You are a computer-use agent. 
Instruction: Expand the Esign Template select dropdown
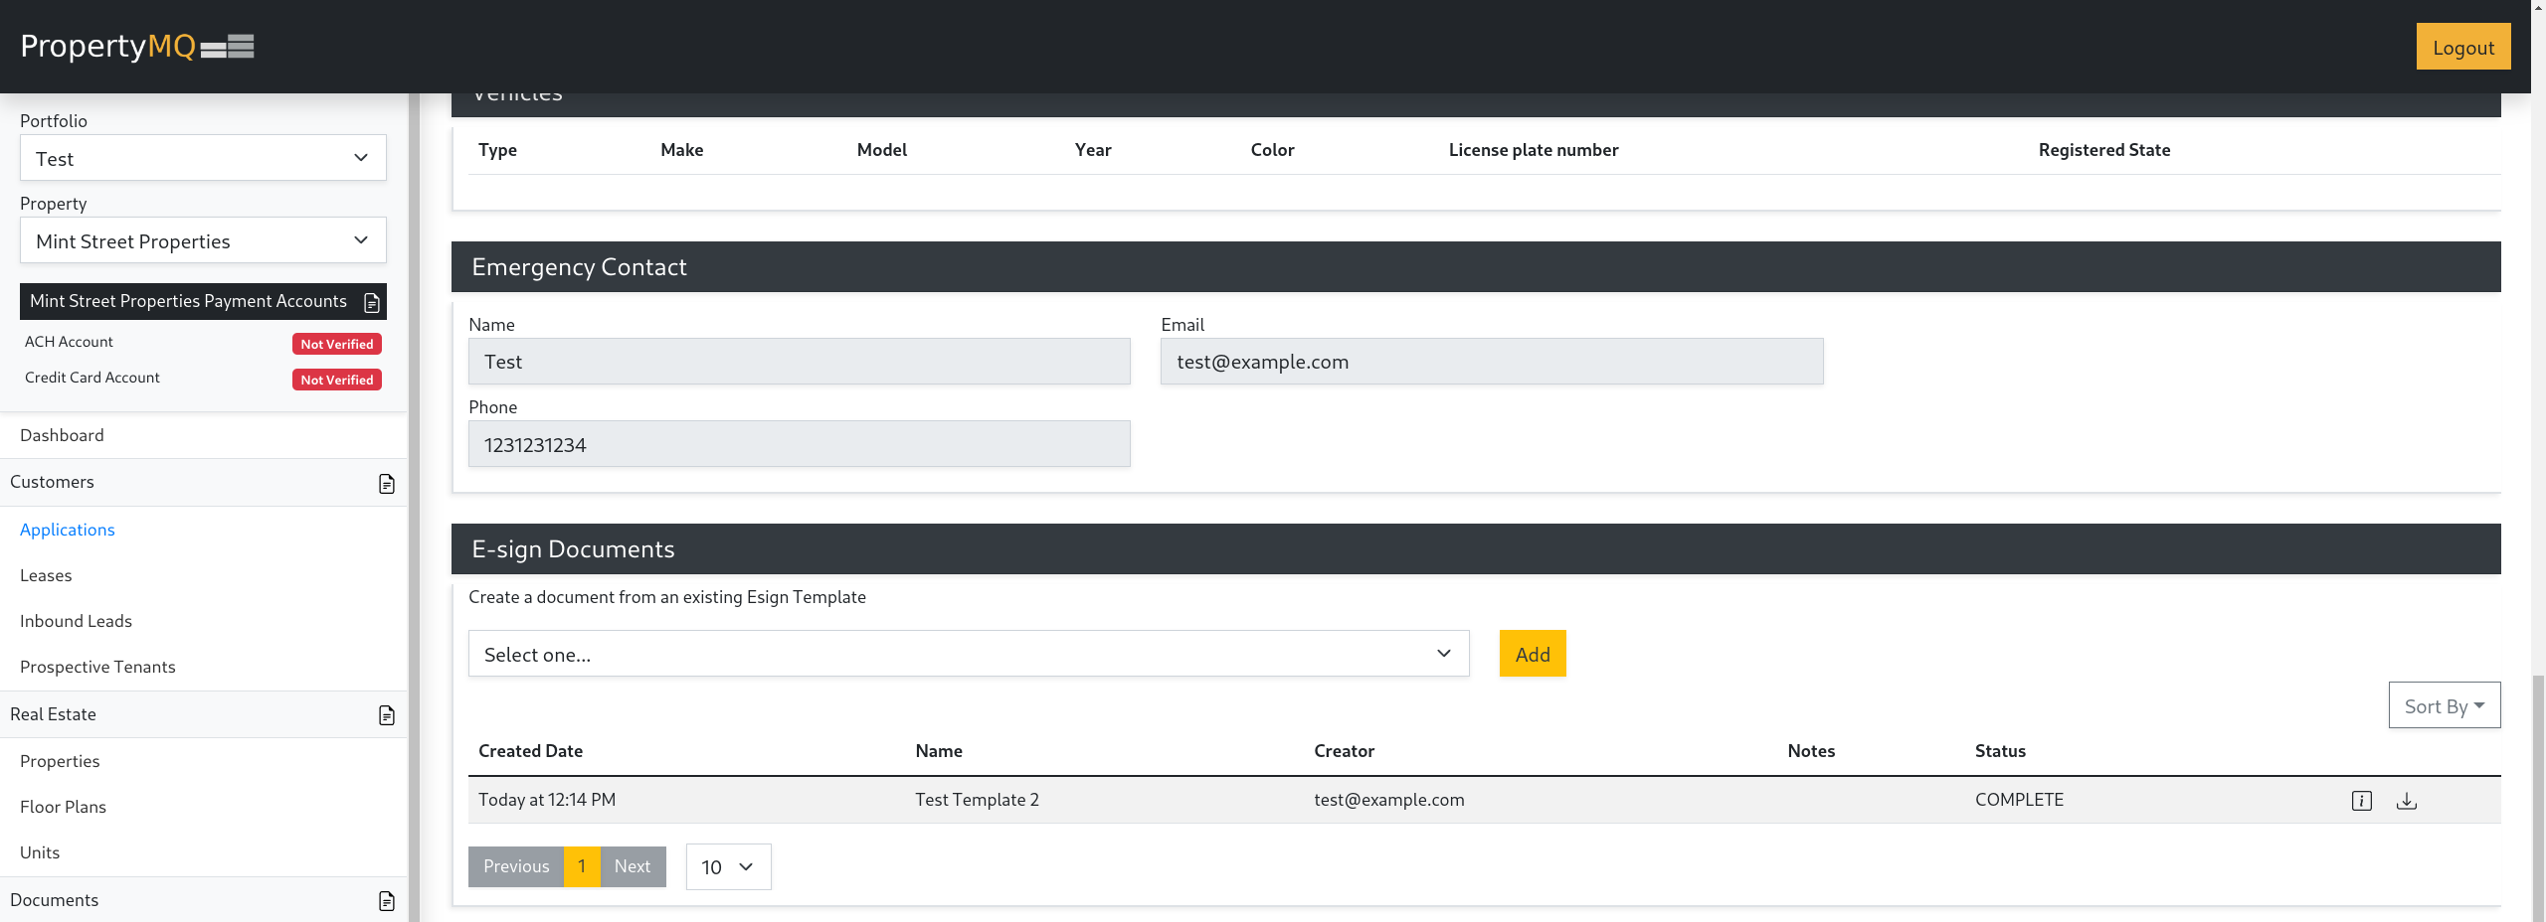[x=968, y=654]
